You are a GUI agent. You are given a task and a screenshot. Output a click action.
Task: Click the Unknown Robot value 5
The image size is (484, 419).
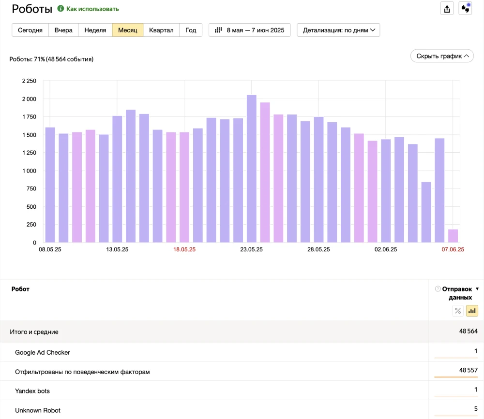476,409
